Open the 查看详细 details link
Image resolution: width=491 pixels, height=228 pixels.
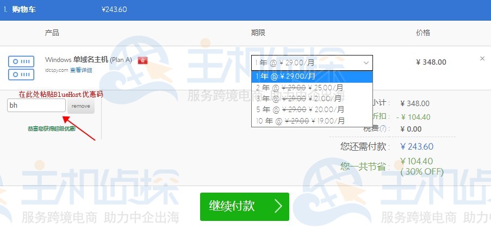point(81,70)
